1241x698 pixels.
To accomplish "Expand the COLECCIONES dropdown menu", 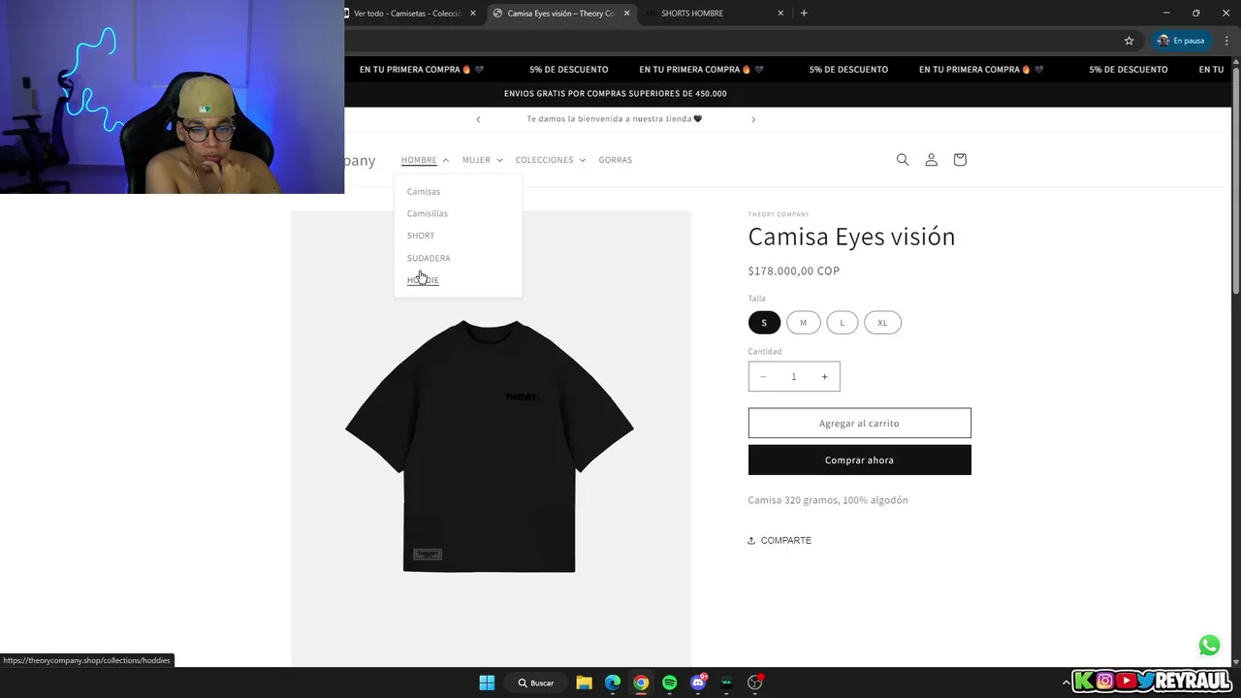I will coord(550,160).
